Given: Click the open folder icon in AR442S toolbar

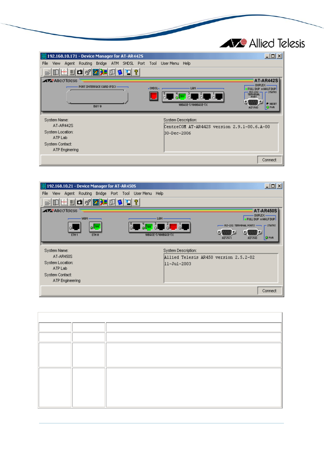Looking at the screenshot, I should tap(48, 72).
